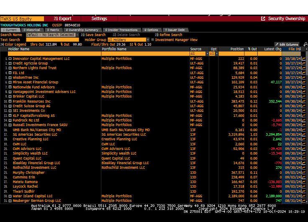Sort by the Position column header
308x222 pixels.
click(231, 49)
